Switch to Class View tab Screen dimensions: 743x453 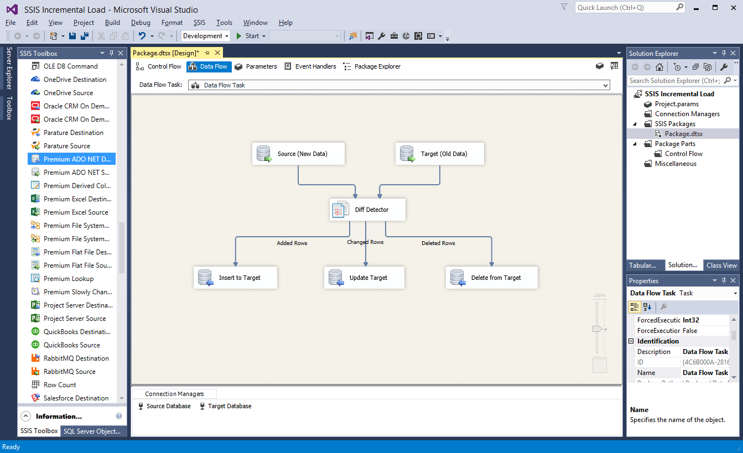click(x=721, y=265)
